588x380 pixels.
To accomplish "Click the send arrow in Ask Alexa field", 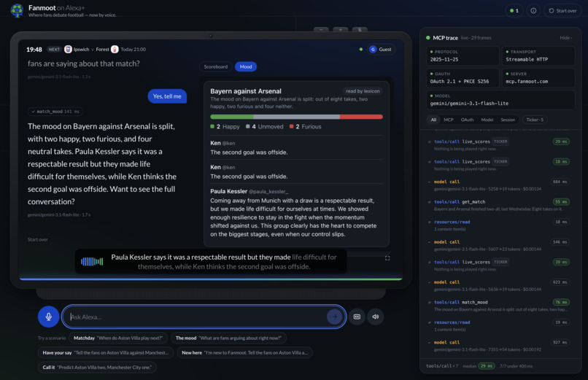I will (x=335, y=317).
